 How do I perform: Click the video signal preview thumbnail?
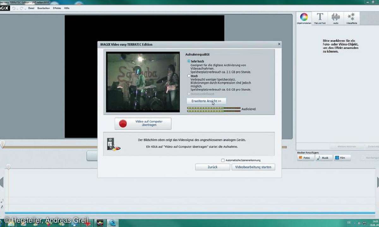click(143, 82)
